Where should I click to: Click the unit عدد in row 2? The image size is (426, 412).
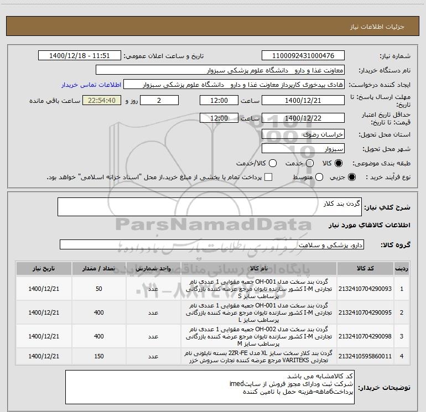tap(153, 312)
